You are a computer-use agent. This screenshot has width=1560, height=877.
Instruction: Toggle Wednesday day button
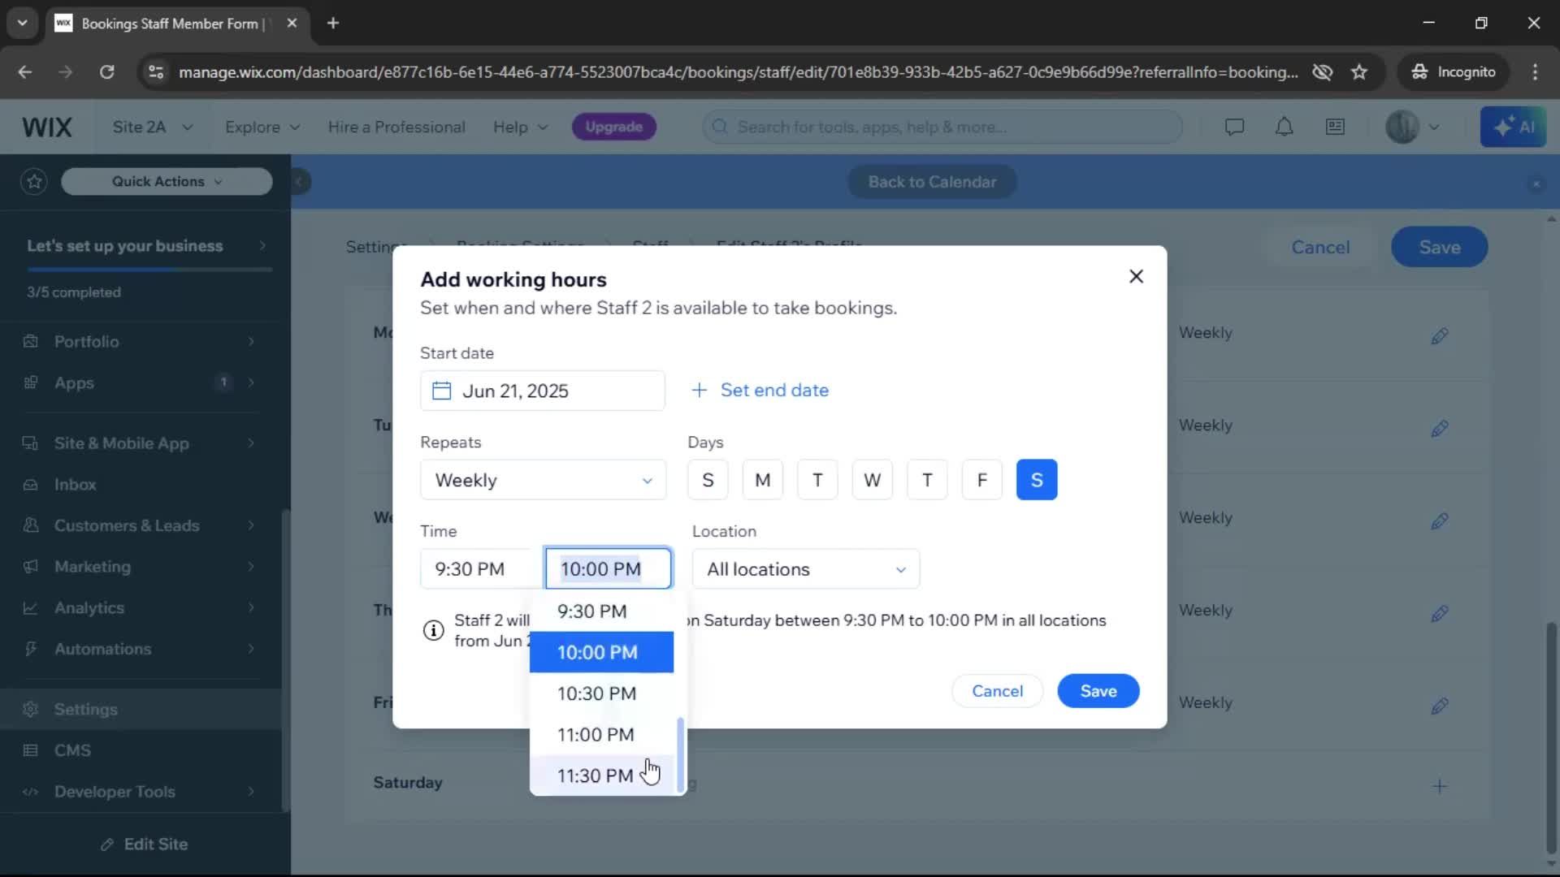click(x=872, y=480)
